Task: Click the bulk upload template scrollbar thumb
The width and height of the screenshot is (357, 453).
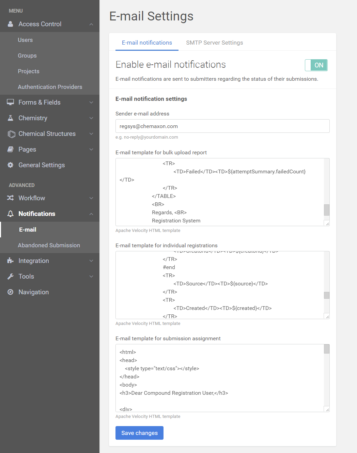Action: click(x=326, y=210)
